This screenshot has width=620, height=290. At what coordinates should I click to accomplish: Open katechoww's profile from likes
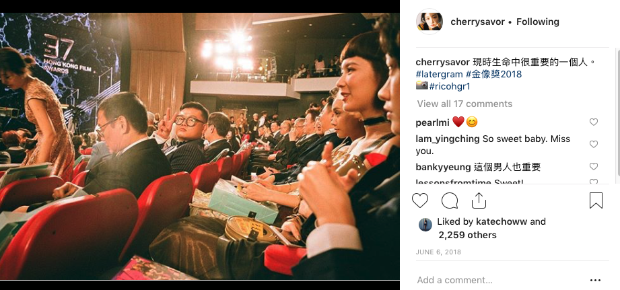point(502,221)
